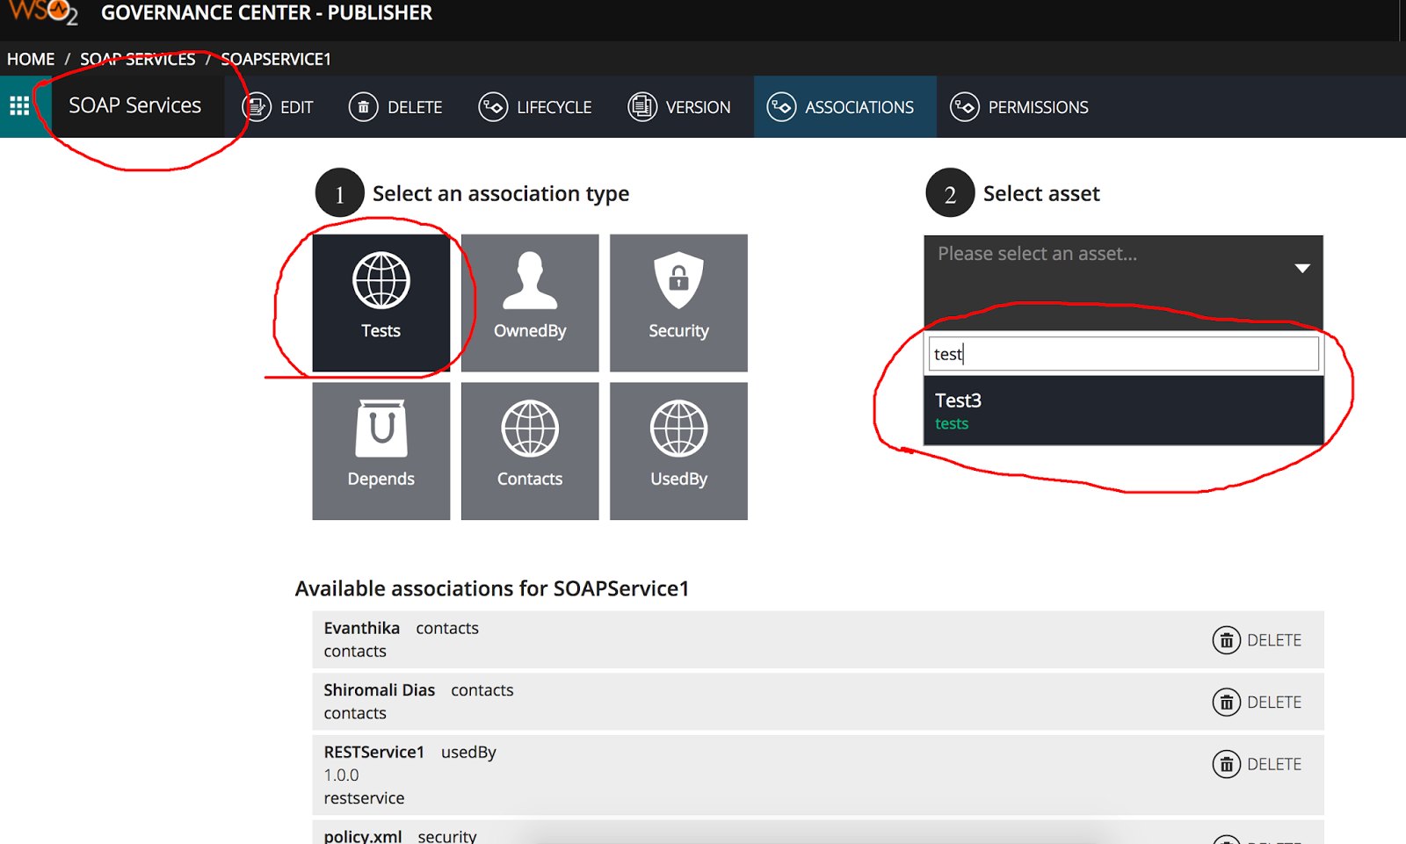The image size is (1406, 844).
Task: Click the Shiromali Dias association name
Action: 379,690
